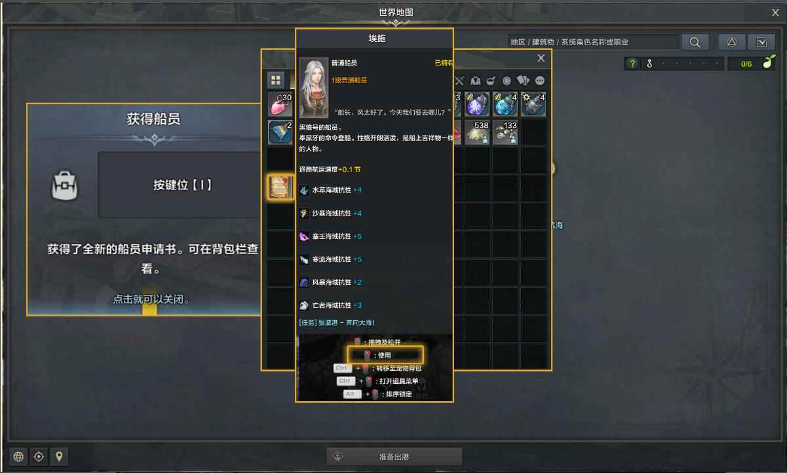Viewport: 787px width, 473px height.
Task: Click the more options ellipsis inventory filter
Action: pyautogui.click(x=540, y=81)
